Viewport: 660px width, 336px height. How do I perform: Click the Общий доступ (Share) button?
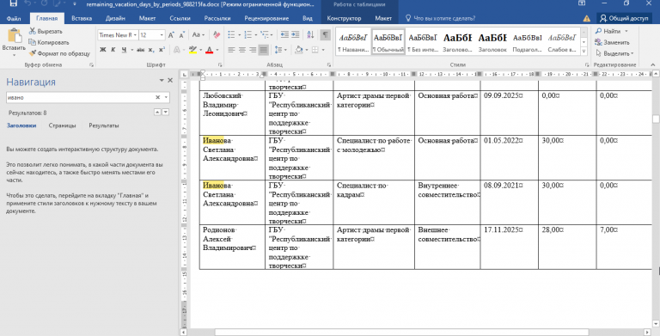(x=624, y=19)
